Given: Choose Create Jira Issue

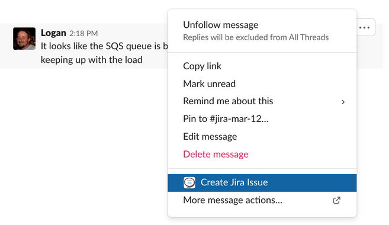Looking at the screenshot, I should click(262, 183).
